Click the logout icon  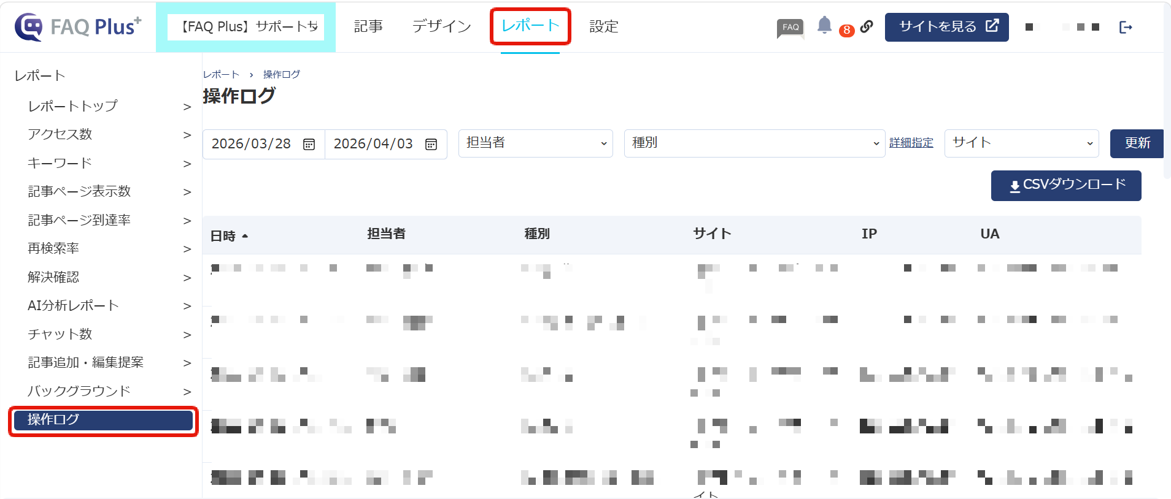click(x=1125, y=27)
